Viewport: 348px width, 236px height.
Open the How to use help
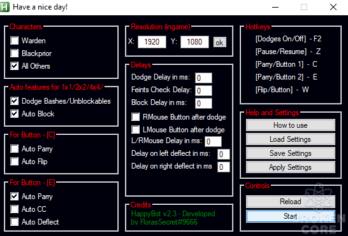(291, 125)
